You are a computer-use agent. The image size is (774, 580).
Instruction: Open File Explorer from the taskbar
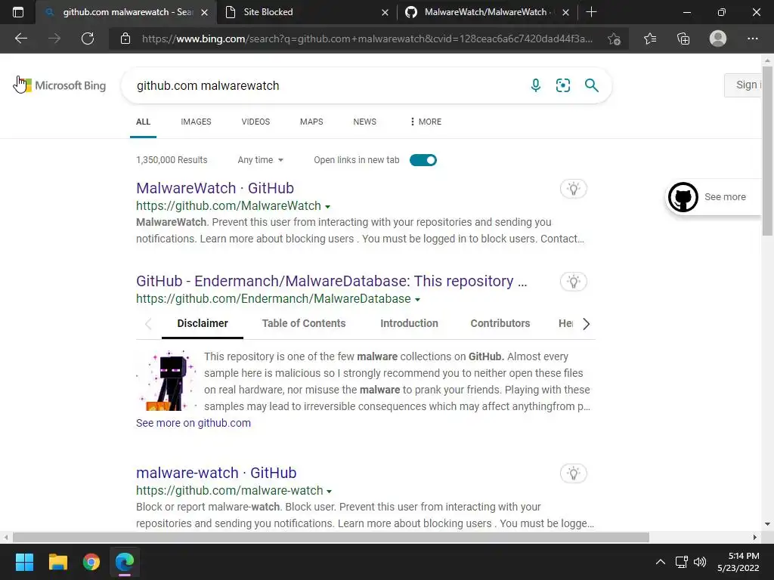click(x=57, y=562)
